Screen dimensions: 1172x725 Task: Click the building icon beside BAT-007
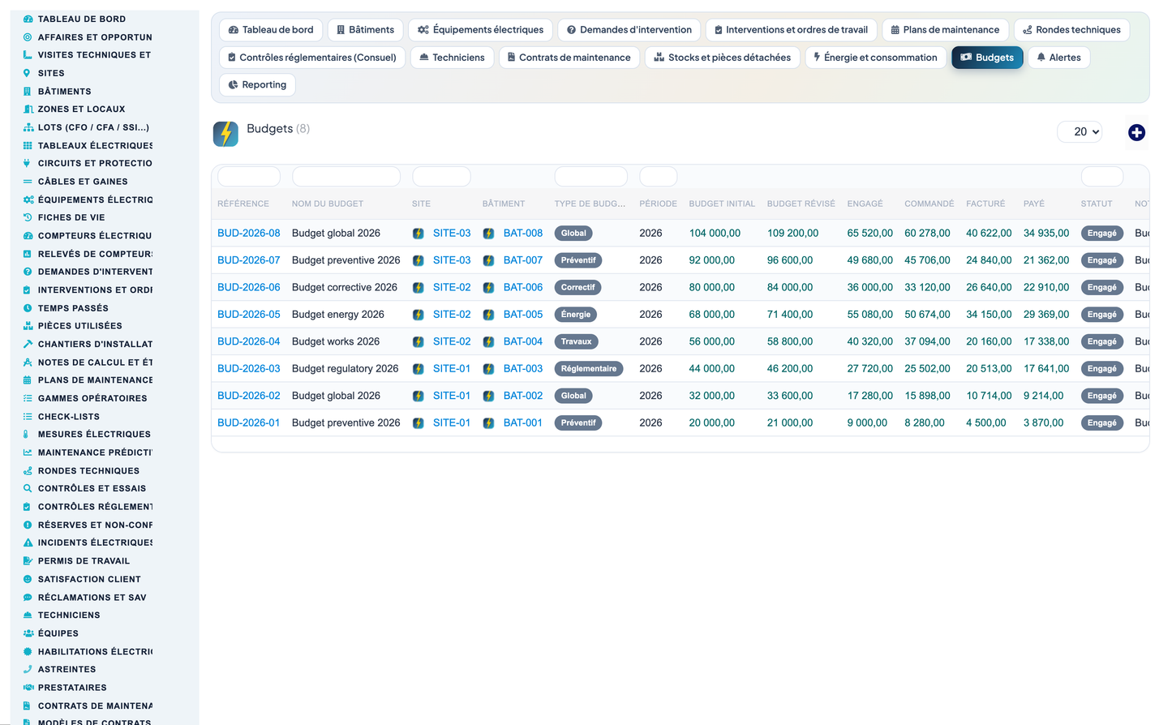[x=489, y=260]
